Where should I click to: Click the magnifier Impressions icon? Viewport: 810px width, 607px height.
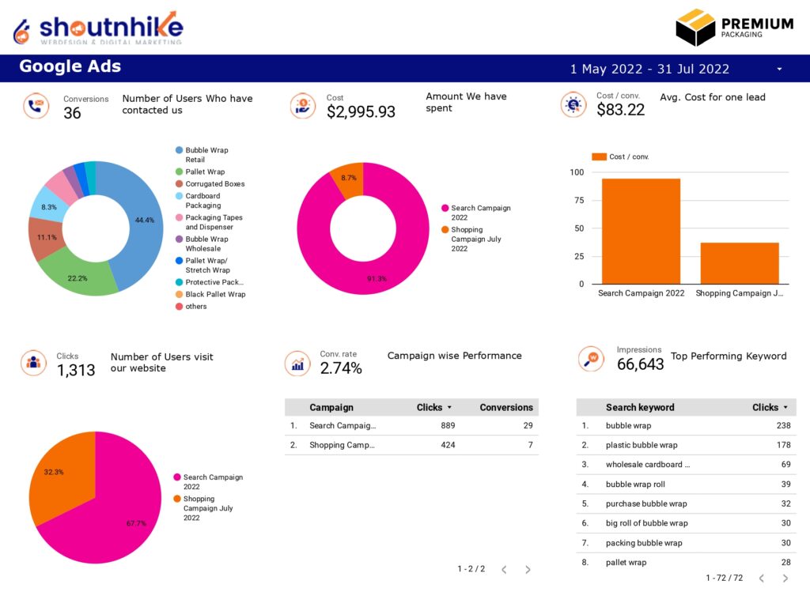(591, 359)
